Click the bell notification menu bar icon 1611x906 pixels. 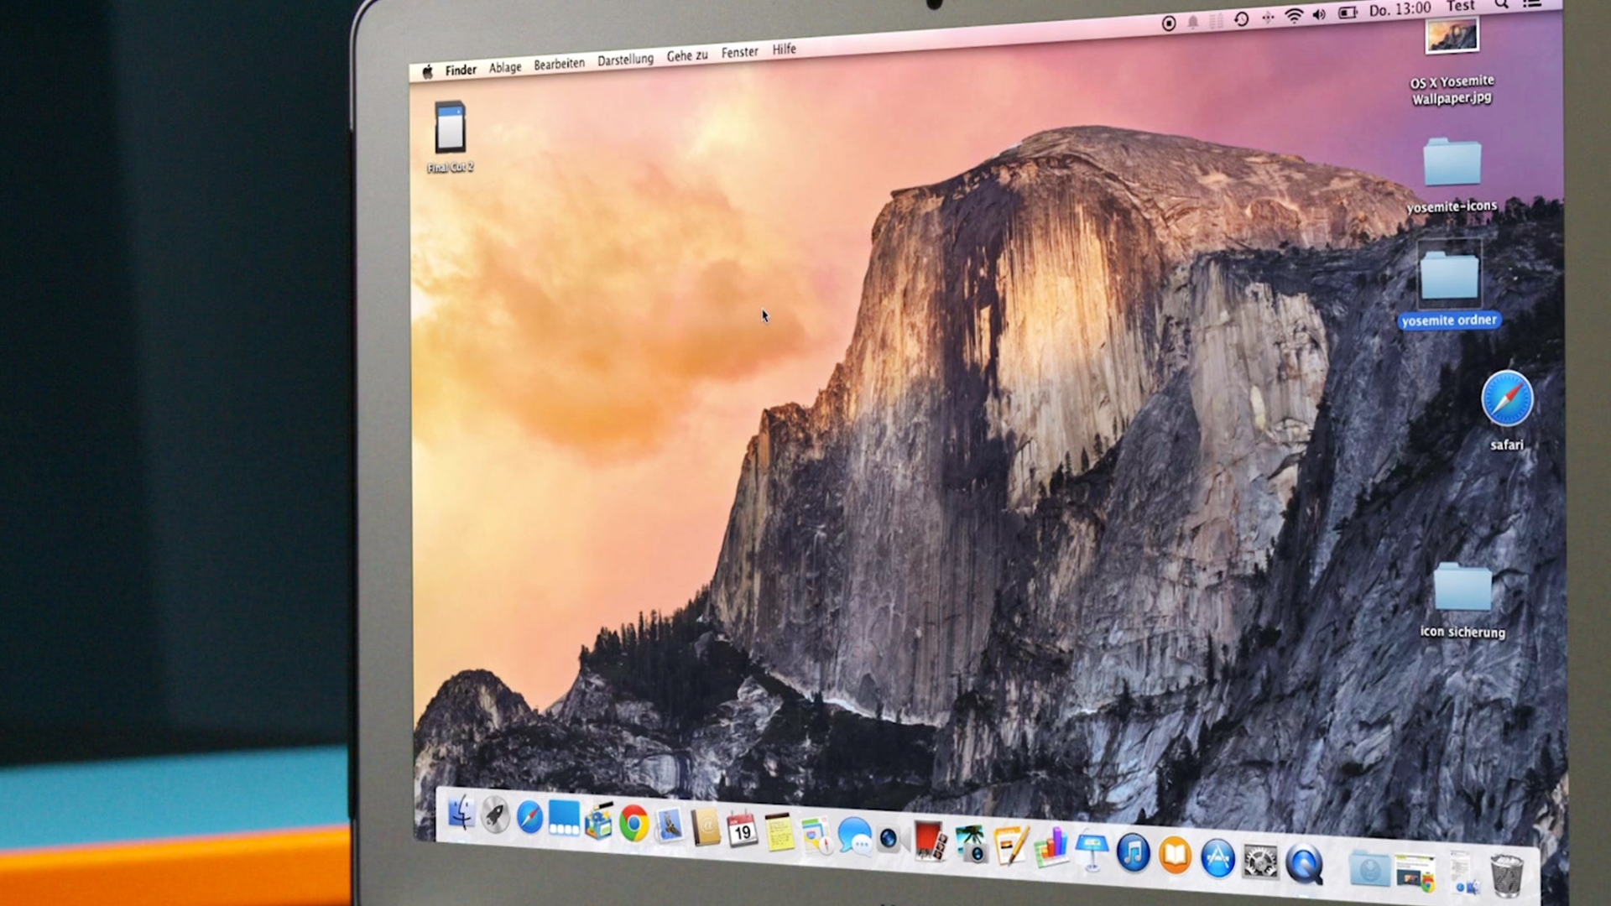tap(1192, 23)
